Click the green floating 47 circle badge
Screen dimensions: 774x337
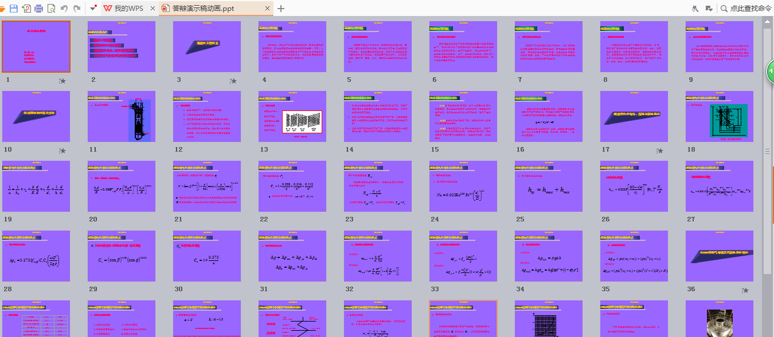click(771, 72)
